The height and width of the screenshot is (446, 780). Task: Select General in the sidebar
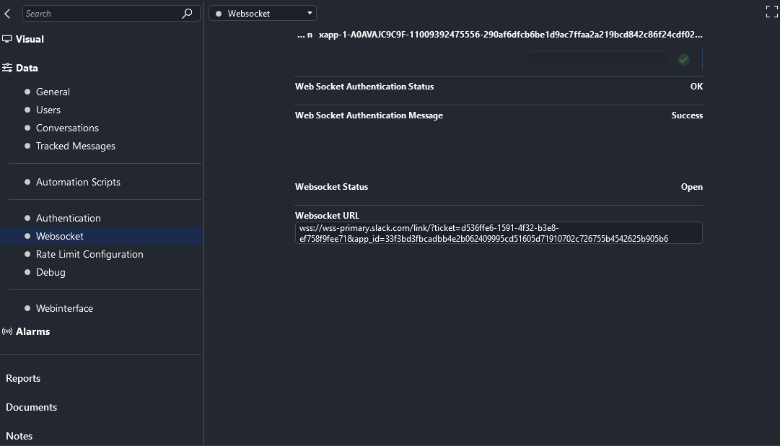pos(53,92)
